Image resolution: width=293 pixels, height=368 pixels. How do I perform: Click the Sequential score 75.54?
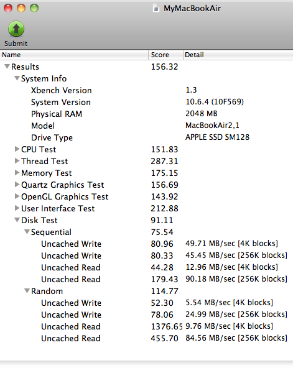pos(162,232)
